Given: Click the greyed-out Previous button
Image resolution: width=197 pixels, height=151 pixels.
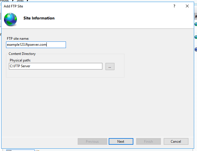Looking at the screenshot, I should tap(92, 141).
